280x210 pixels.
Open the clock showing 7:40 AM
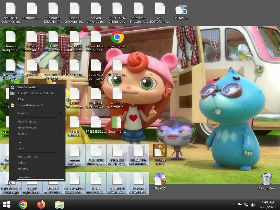[267, 205]
